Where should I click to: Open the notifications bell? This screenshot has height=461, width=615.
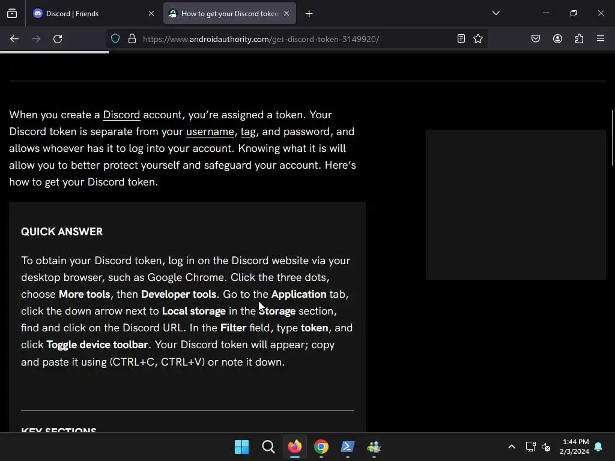pyautogui.click(x=599, y=447)
